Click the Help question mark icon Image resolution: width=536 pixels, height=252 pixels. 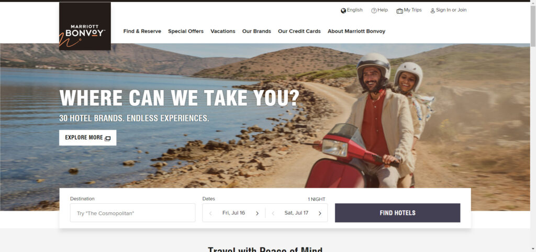pyautogui.click(x=374, y=10)
